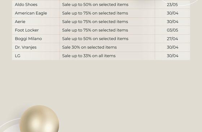
Task: Select the Boggi Milano 50% offer text
Action: click(95, 38)
